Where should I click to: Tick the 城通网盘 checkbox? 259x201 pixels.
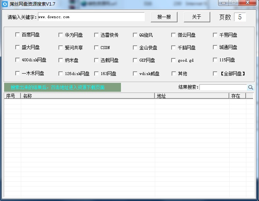[215, 47]
